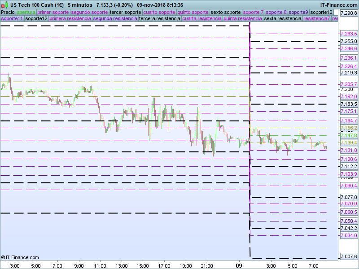This screenshot has height=269, width=359.
Task: Click the sexta resistencia legend label
Action: (283, 19)
